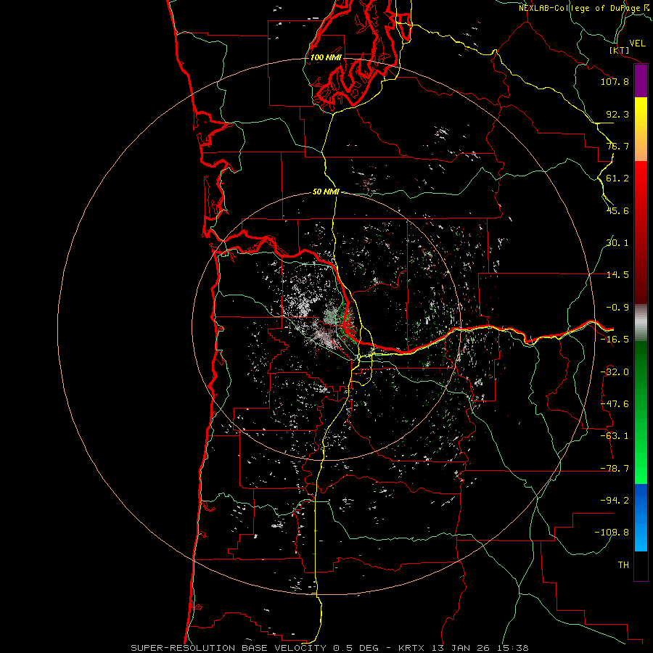Pick the gray near-zero velocity swatch

coord(641,321)
